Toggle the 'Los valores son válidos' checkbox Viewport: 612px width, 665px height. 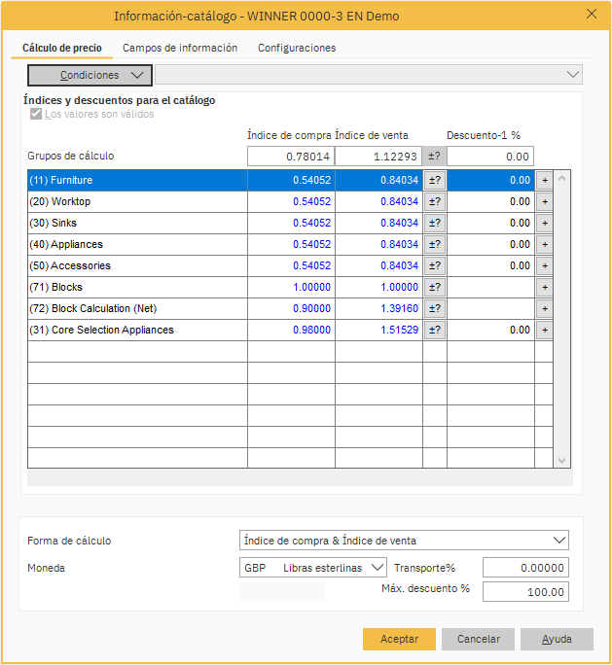36,114
